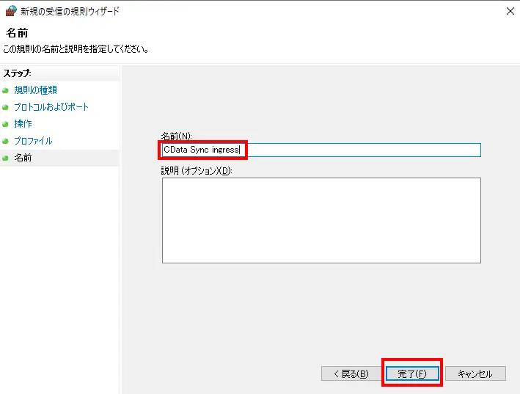Select the current 名前 step

[23, 158]
